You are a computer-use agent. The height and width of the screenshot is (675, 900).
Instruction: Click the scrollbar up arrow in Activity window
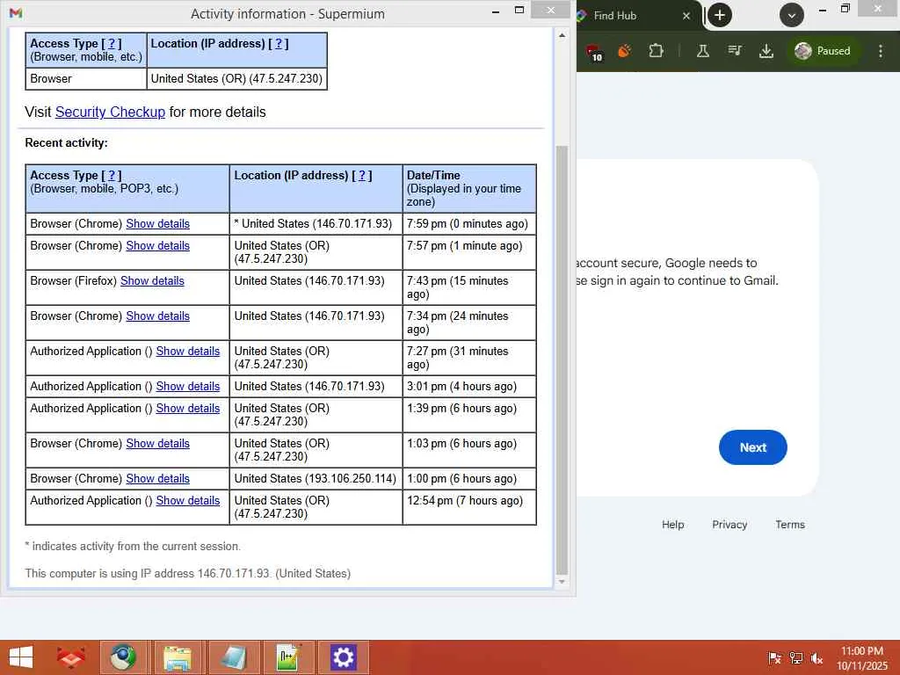pos(562,35)
